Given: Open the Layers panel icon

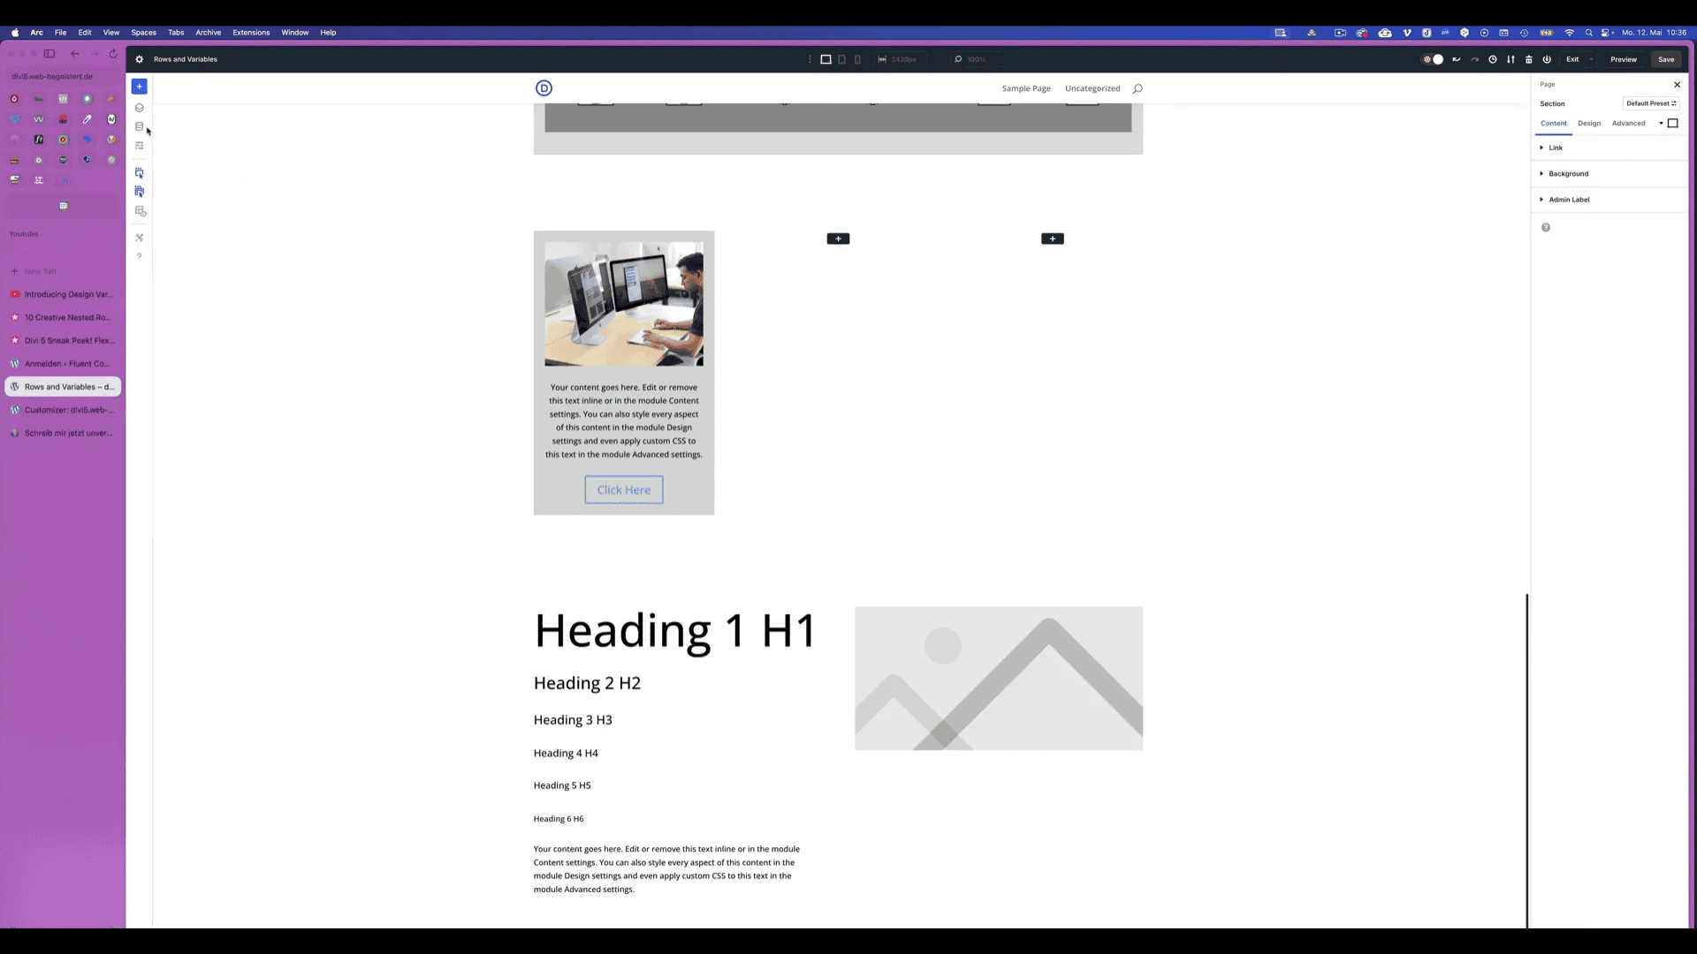Looking at the screenshot, I should [139, 108].
